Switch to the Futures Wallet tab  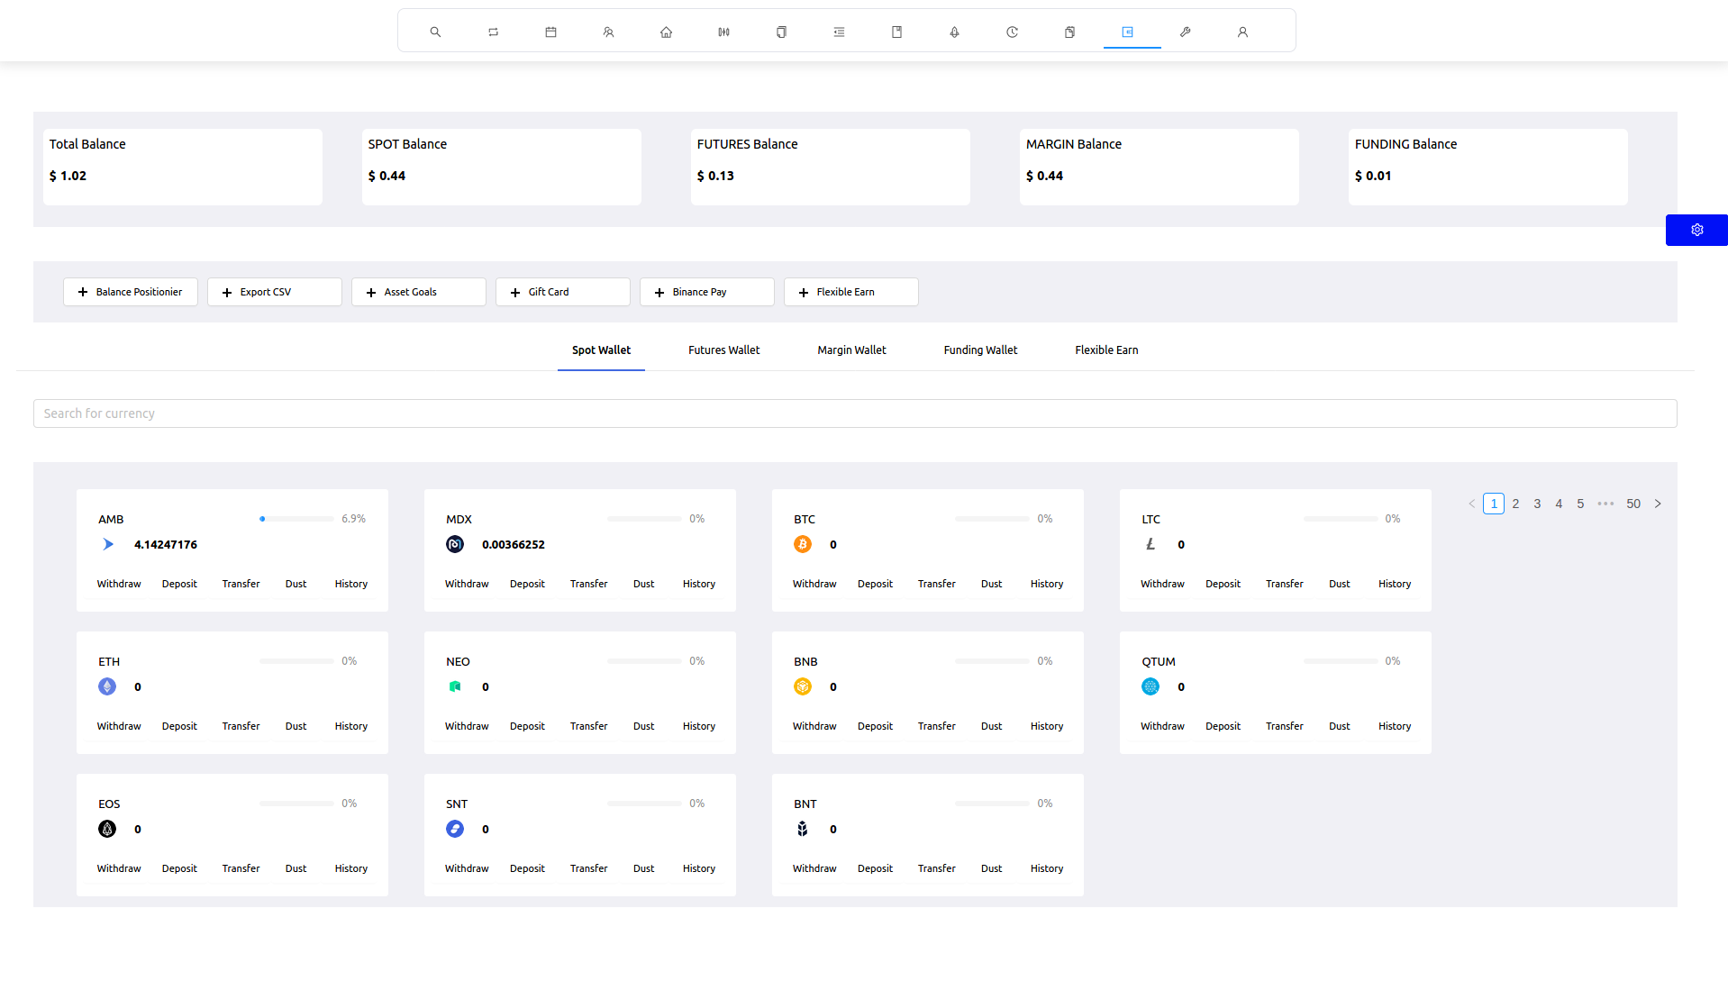[x=723, y=350]
